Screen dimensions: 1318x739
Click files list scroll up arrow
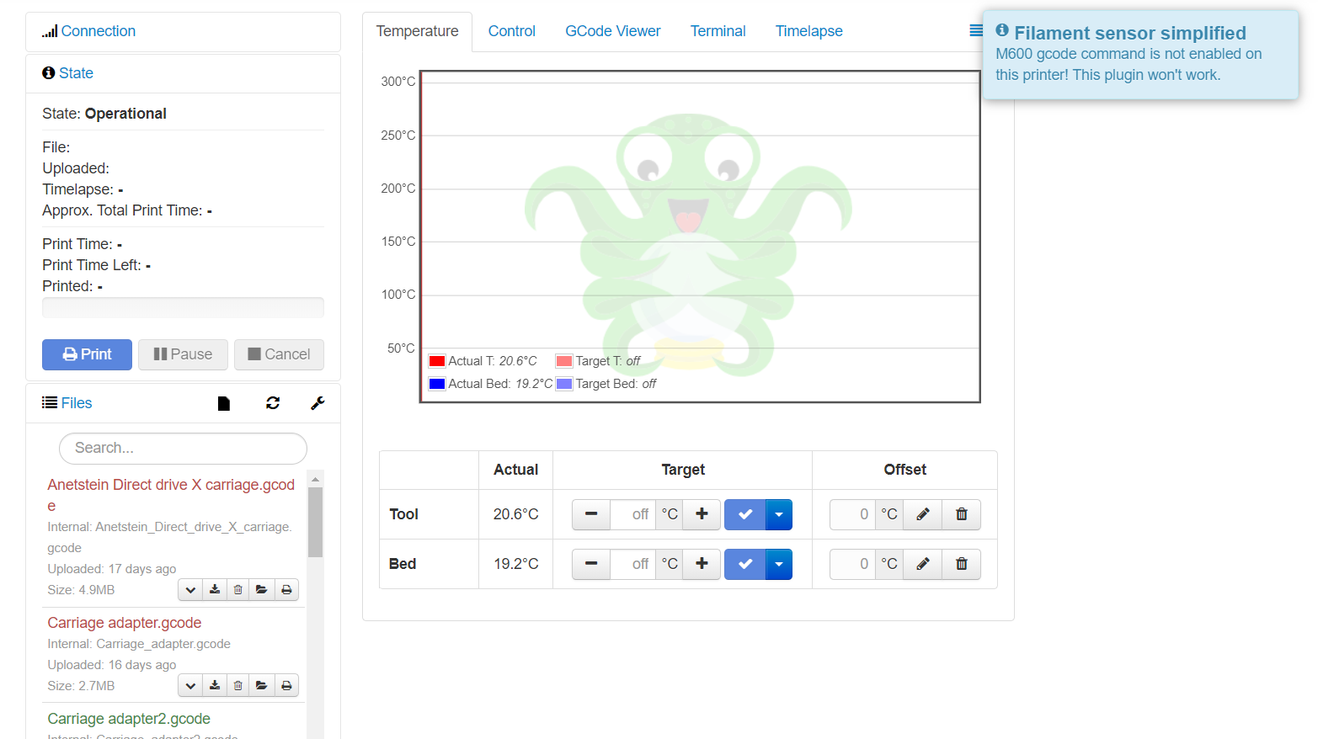pos(316,479)
